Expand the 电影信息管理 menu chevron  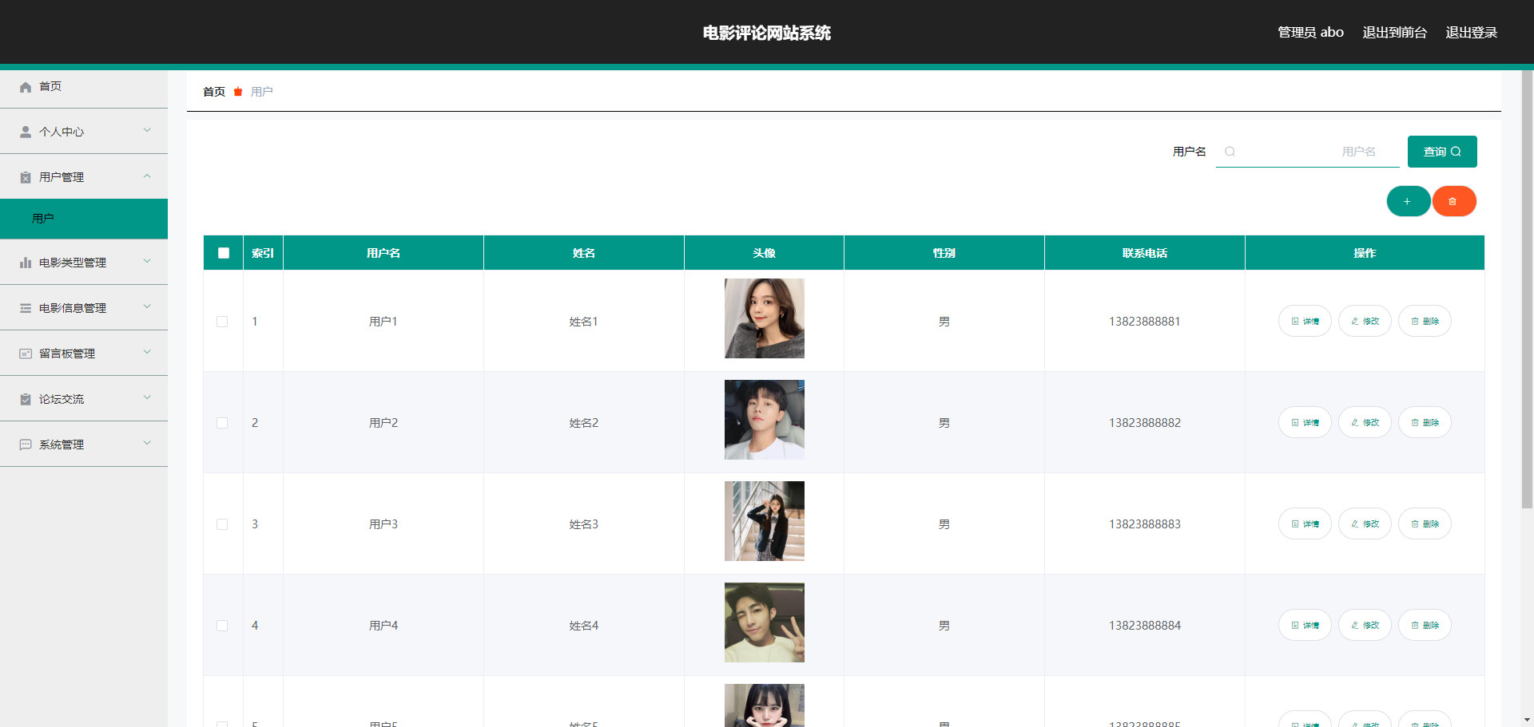coord(147,307)
